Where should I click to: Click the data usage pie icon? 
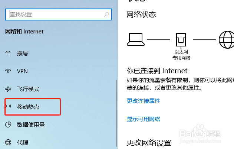pos(8,124)
